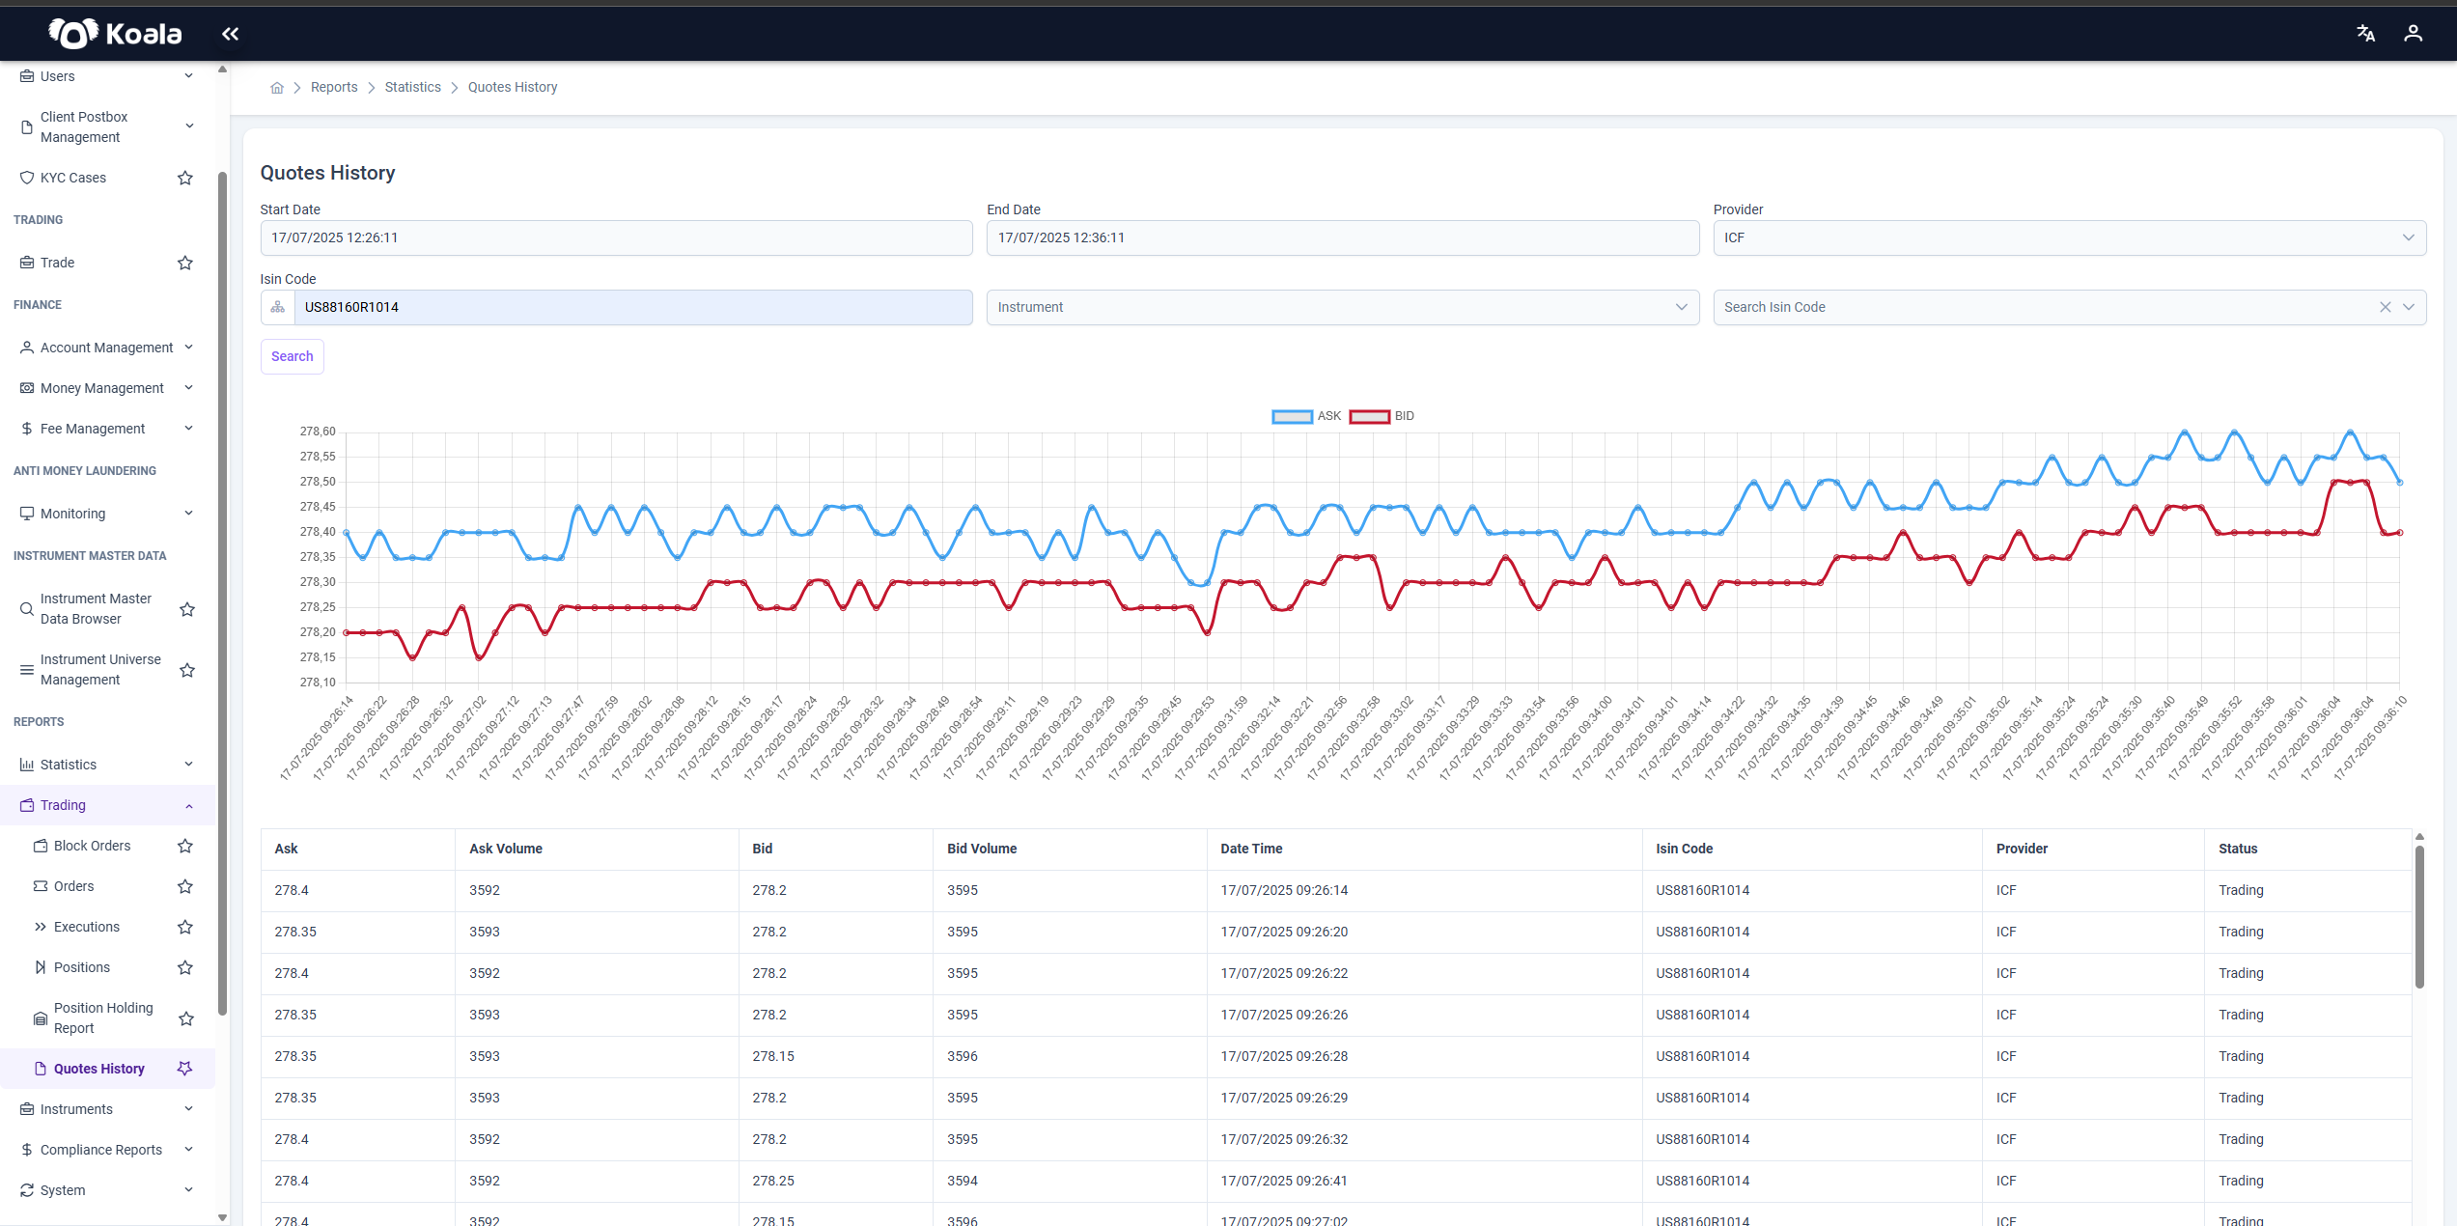Screen dimensions: 2457x1226
Task: Open the Provider dropdown showing ICF
Action: 2069,237
